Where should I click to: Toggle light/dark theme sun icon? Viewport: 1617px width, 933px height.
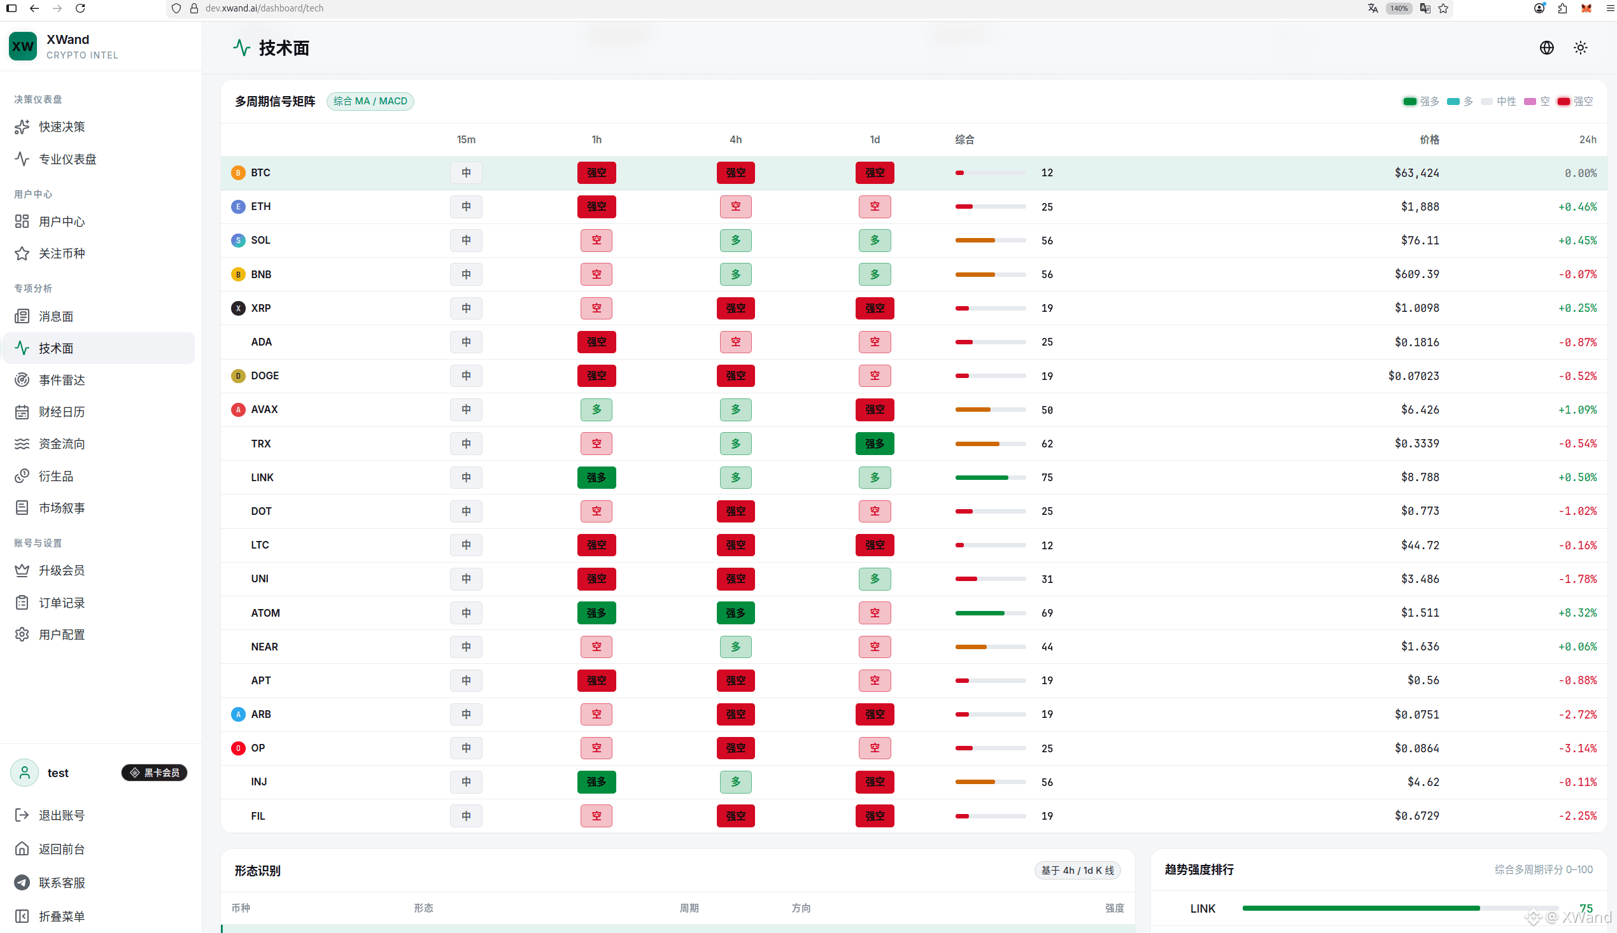pyautogui.click(x=1581, y=48)
